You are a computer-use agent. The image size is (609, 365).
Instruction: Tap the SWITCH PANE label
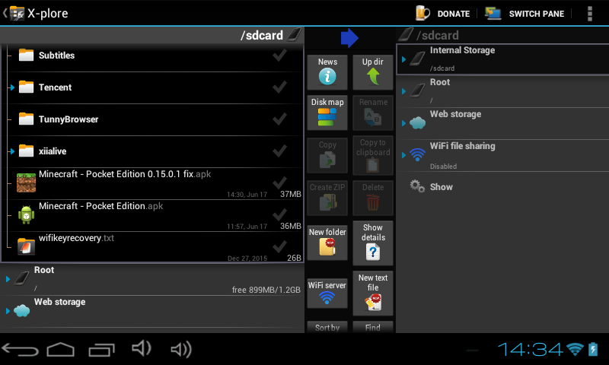[x=537, y=14]
